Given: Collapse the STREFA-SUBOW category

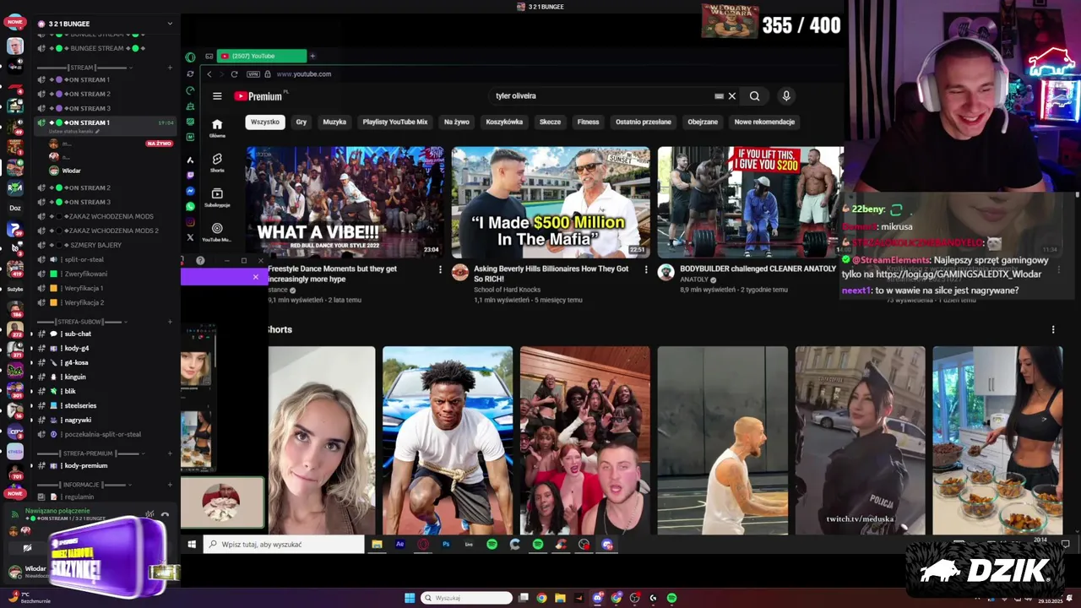Looking at the screenshot, I should pos(81,322).
